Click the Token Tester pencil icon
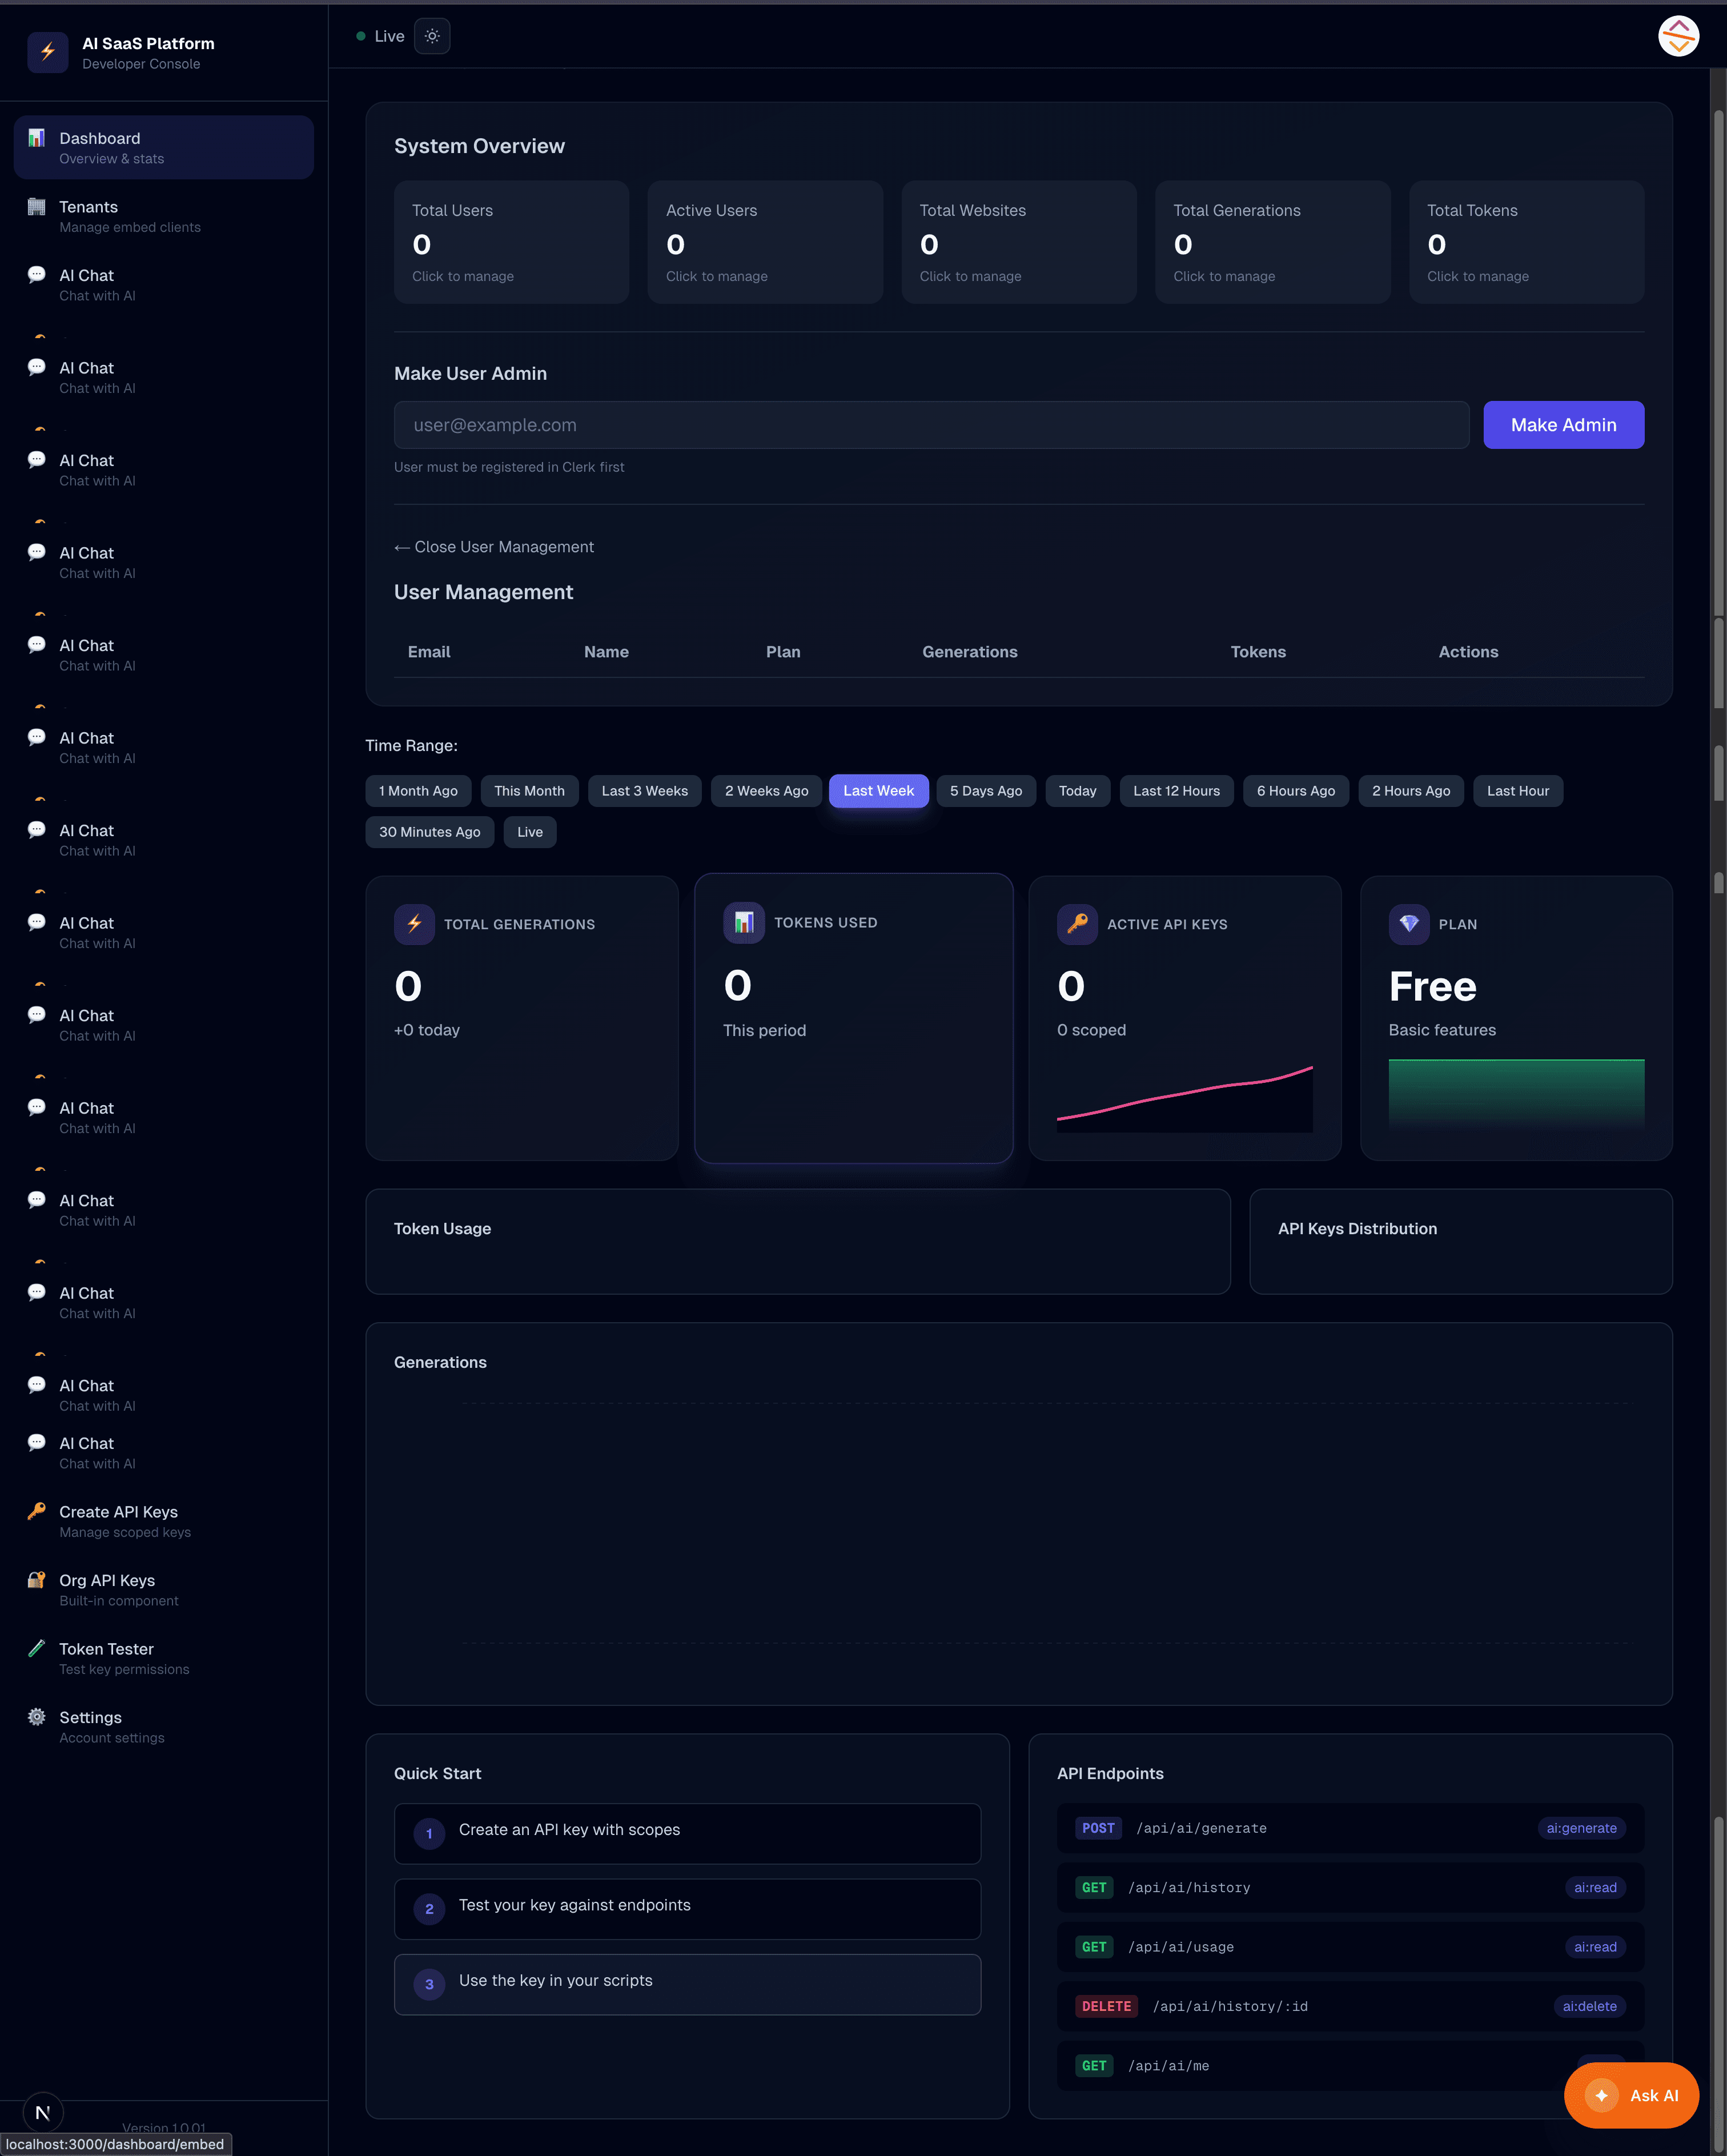The image size is (1727, 2156). (37, 1648)
